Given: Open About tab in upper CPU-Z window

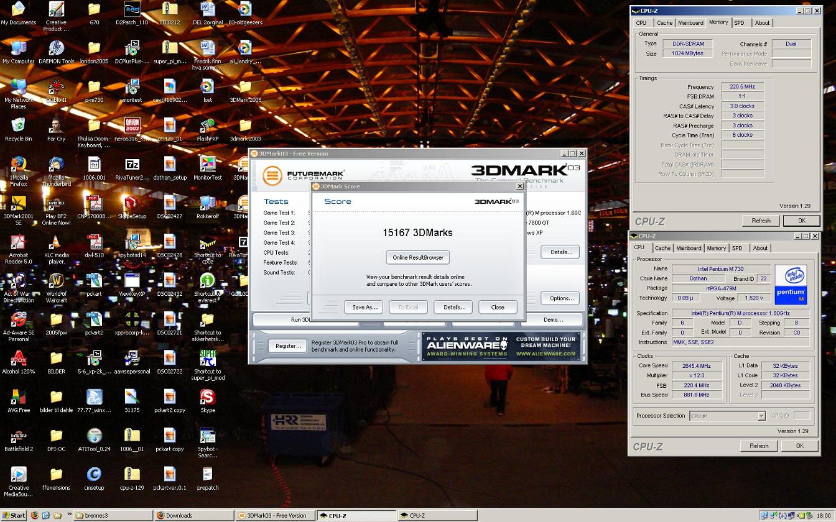Looking at the screenshot, I should (762, 23).
